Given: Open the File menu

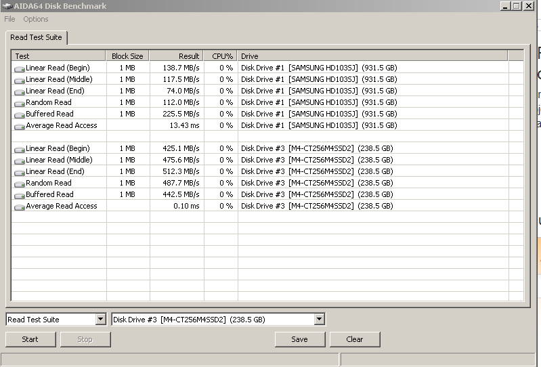Looking at the screenshot, I should pyautogui.click(x=9, y=19).
